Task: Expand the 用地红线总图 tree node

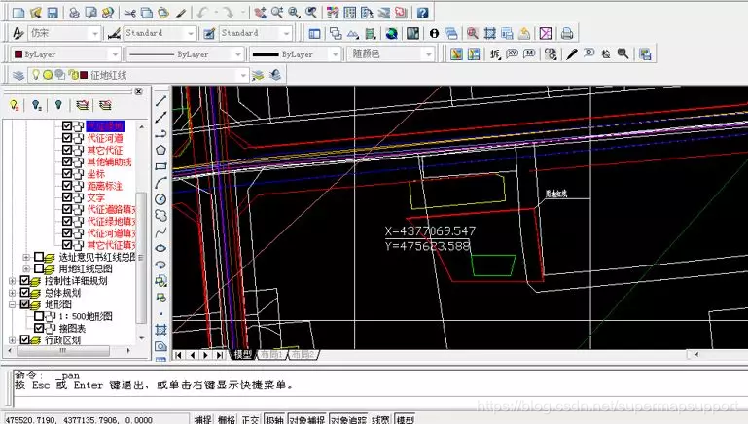Action: click(26, 269)
